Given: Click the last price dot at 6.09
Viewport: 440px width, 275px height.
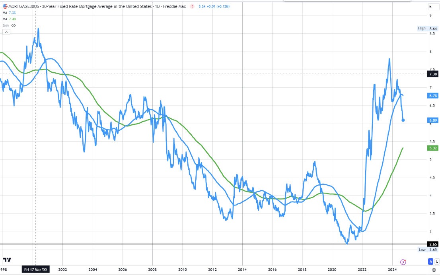Looking at the screenshot, I should 403,120.
